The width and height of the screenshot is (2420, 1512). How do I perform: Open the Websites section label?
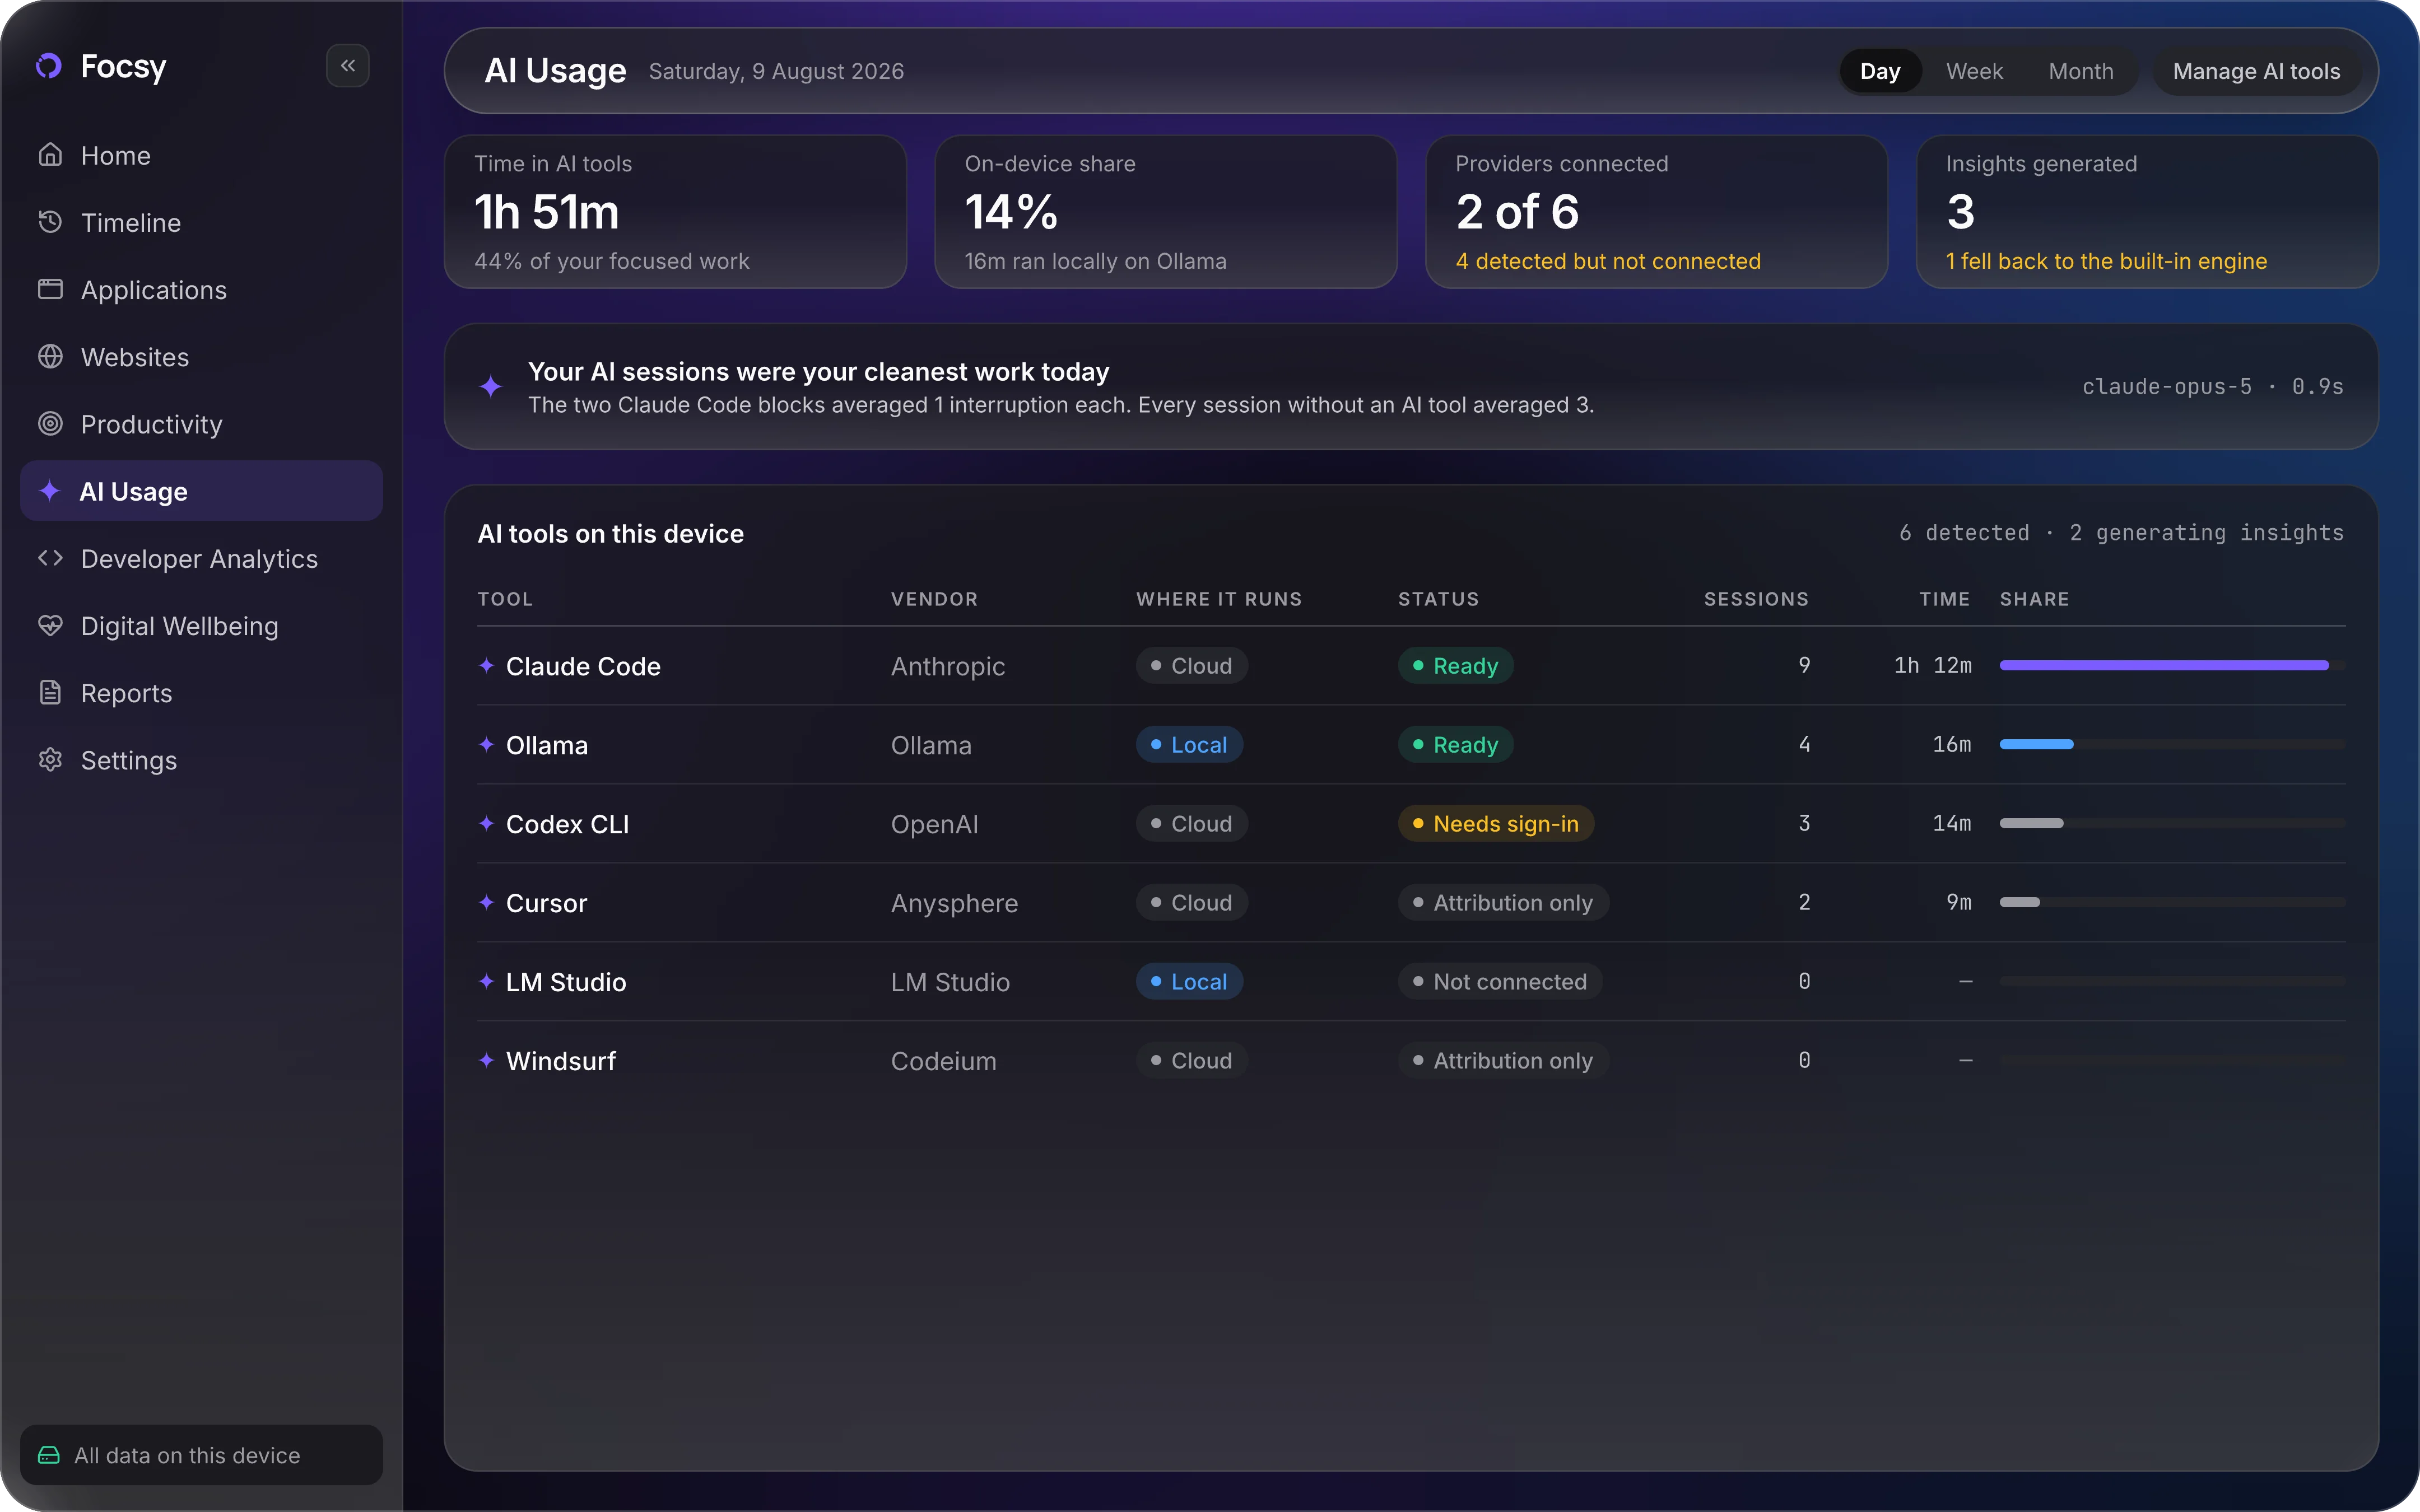tap(135, 357)
